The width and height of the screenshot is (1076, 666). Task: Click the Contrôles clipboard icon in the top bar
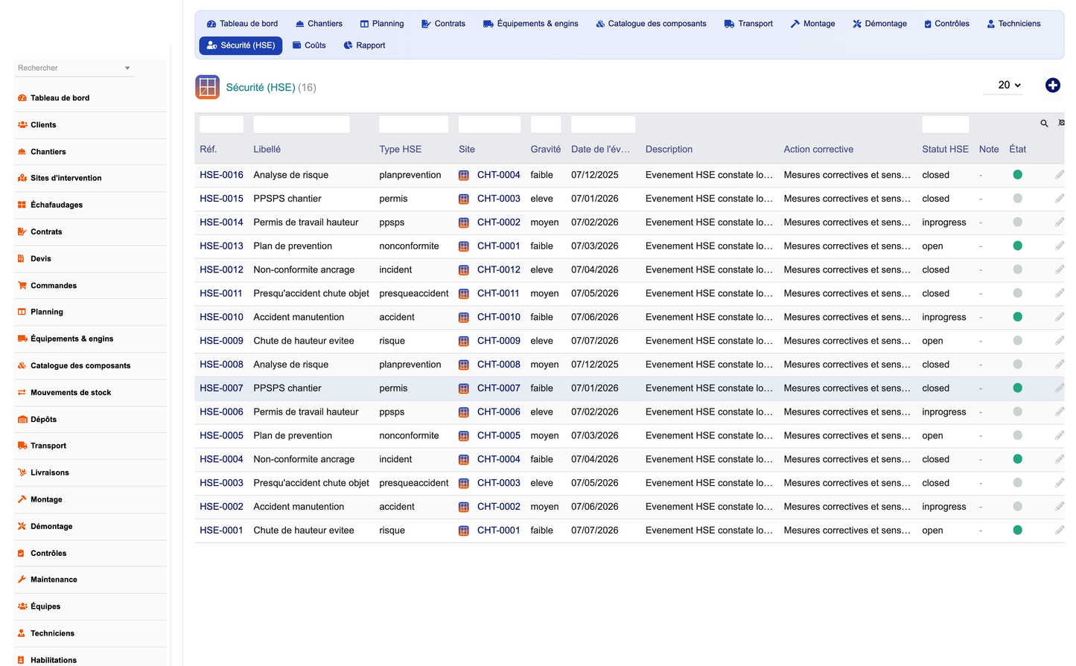(928, 24)
